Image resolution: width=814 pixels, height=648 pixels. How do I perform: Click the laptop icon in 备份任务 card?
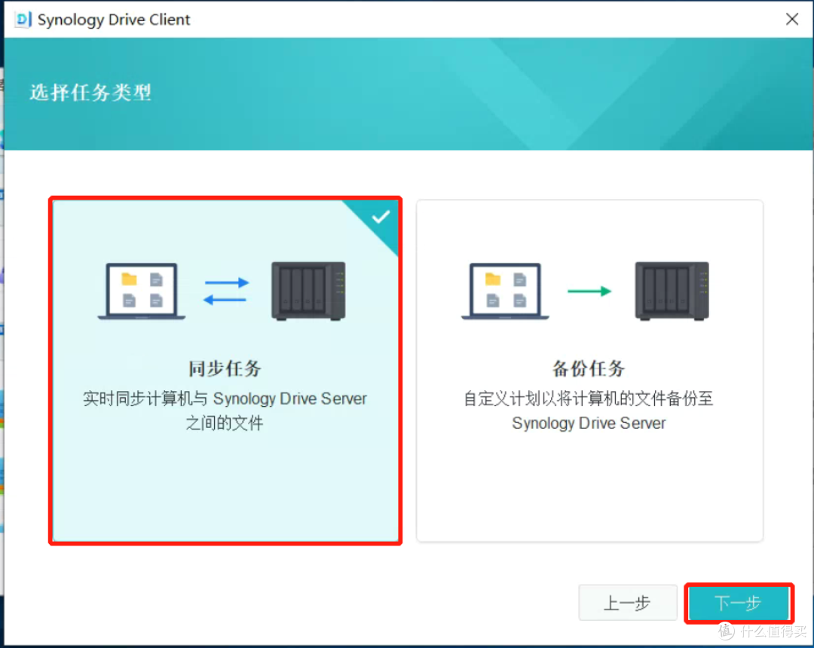tap(505, 291)
